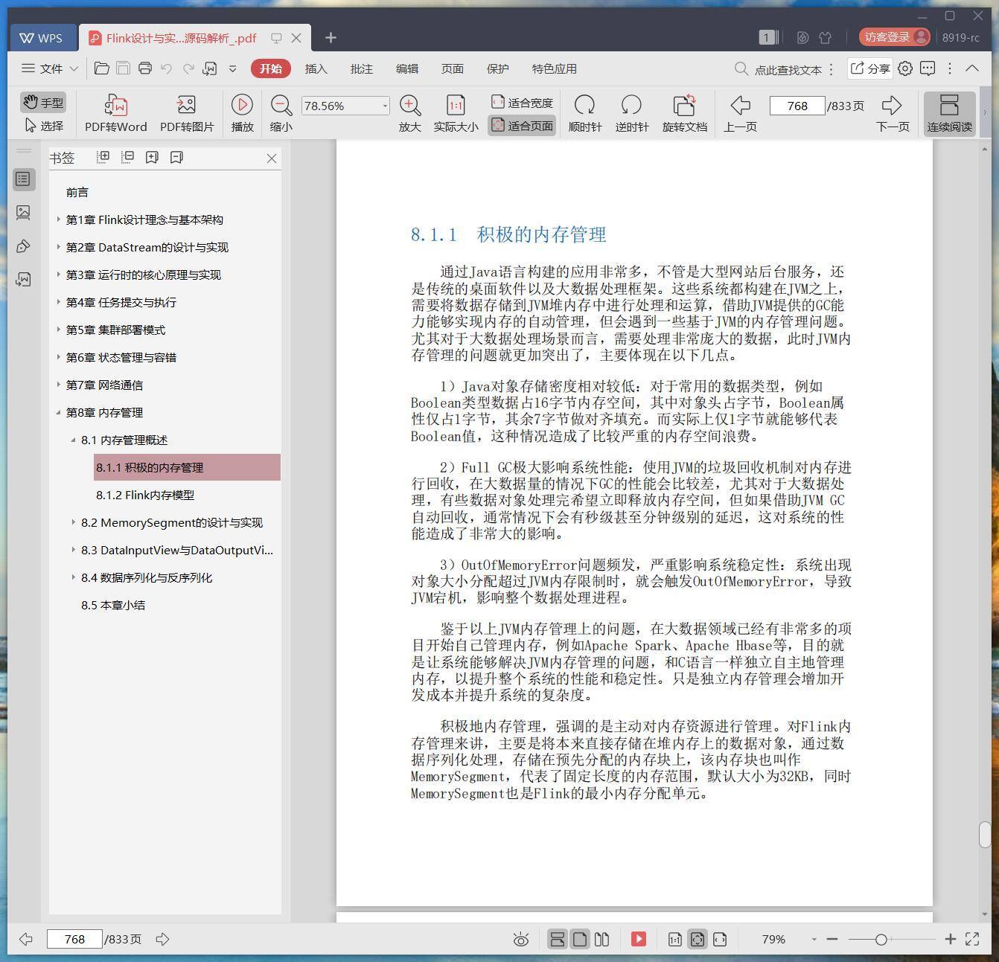The height and width of the screenshot is (962, 999).
Task: Open a new tab with plus
Action: click(x=331, y=38)
